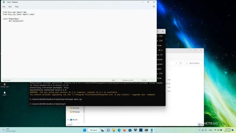Switch Explorer to large icons view
236x133 pixels.
(x=202, y=125)
